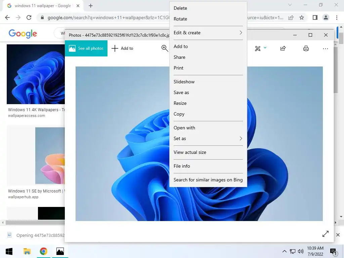Image resolution: width=344 pixels, height=258 pixels.
Task: Select the windows 11 wallpaper Google tab
Action: point(43,6)
